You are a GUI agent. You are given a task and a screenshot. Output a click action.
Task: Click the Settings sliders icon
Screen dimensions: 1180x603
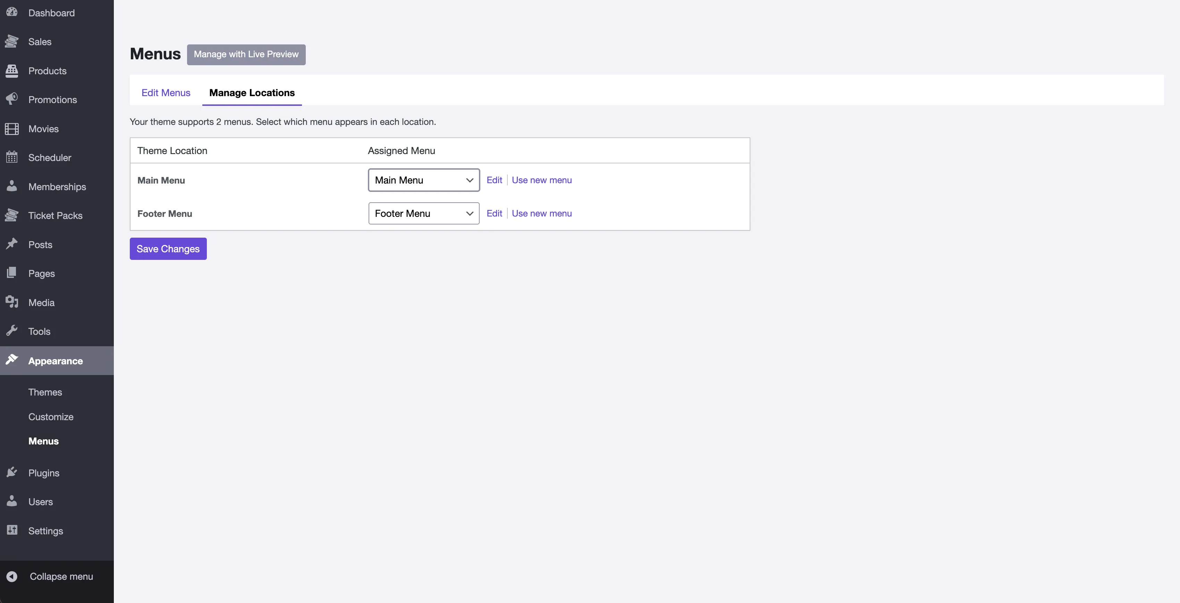(12, 530)
